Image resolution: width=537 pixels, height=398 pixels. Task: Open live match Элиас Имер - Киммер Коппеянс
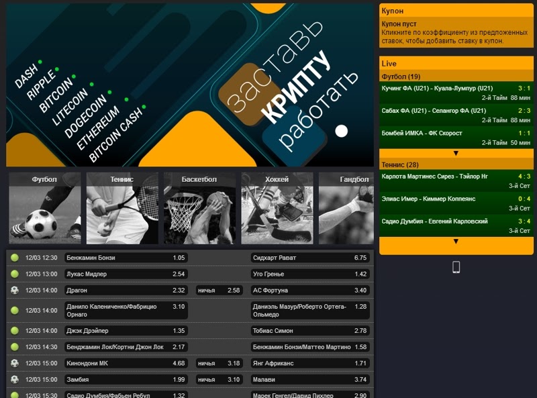click(456, 203)
